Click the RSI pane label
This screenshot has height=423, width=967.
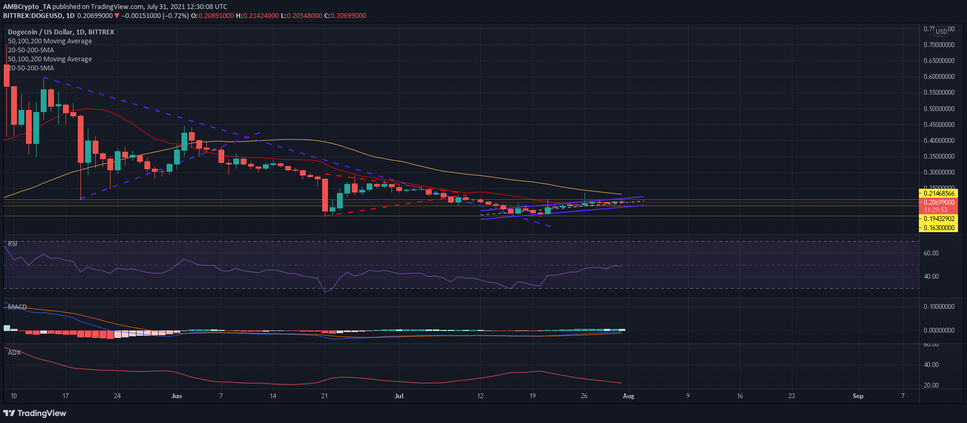[x=13, y=243]
